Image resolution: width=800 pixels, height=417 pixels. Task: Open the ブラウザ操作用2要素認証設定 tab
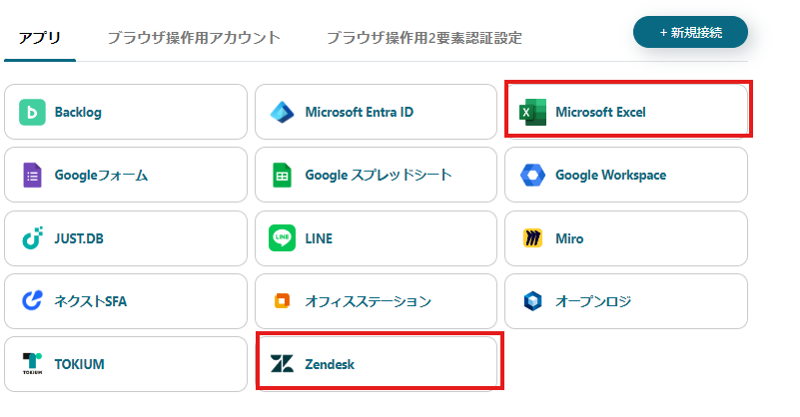click(x=423, y=38)
